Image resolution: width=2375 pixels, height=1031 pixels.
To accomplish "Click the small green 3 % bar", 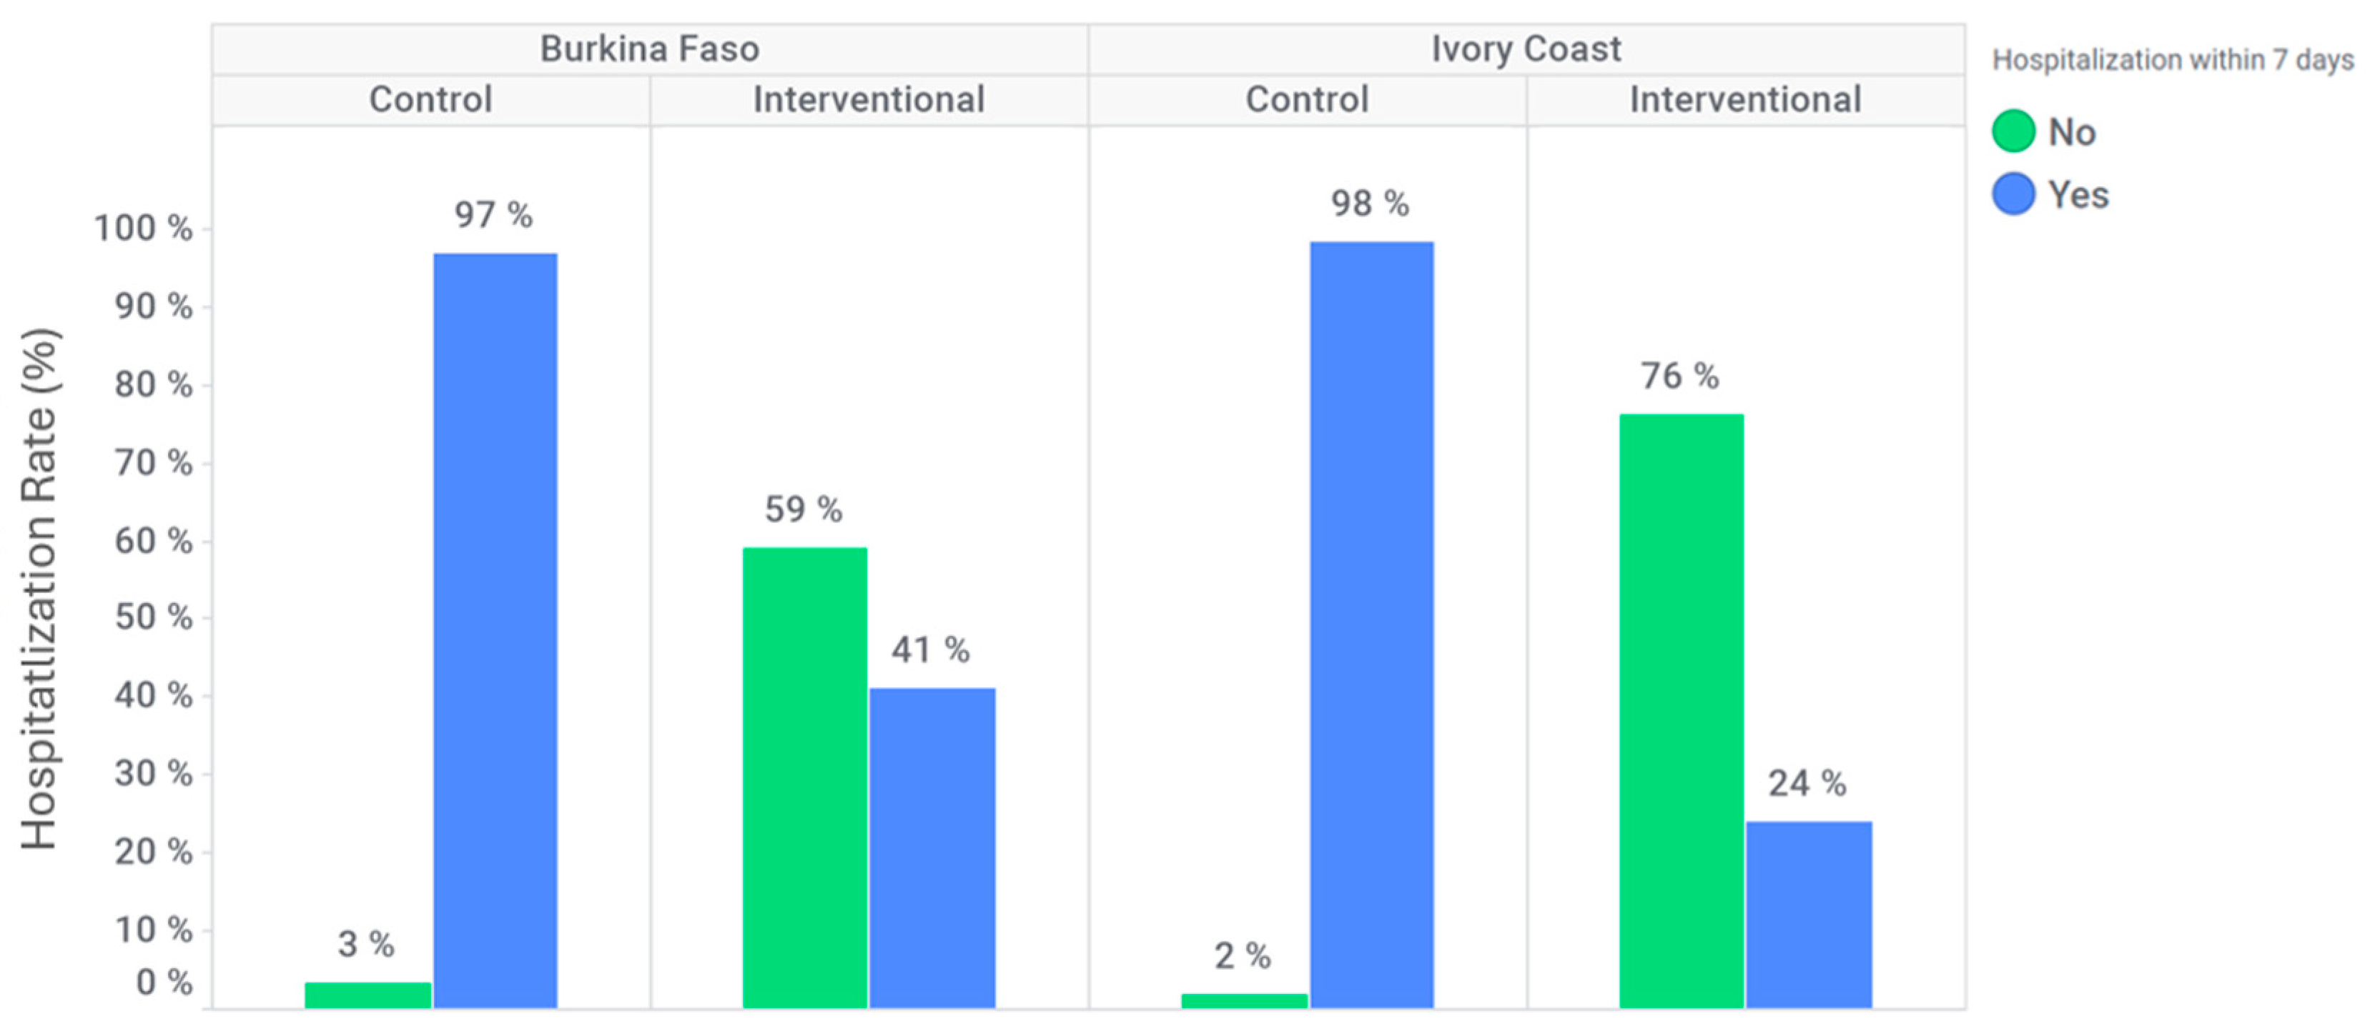I will tap(368, 995).
